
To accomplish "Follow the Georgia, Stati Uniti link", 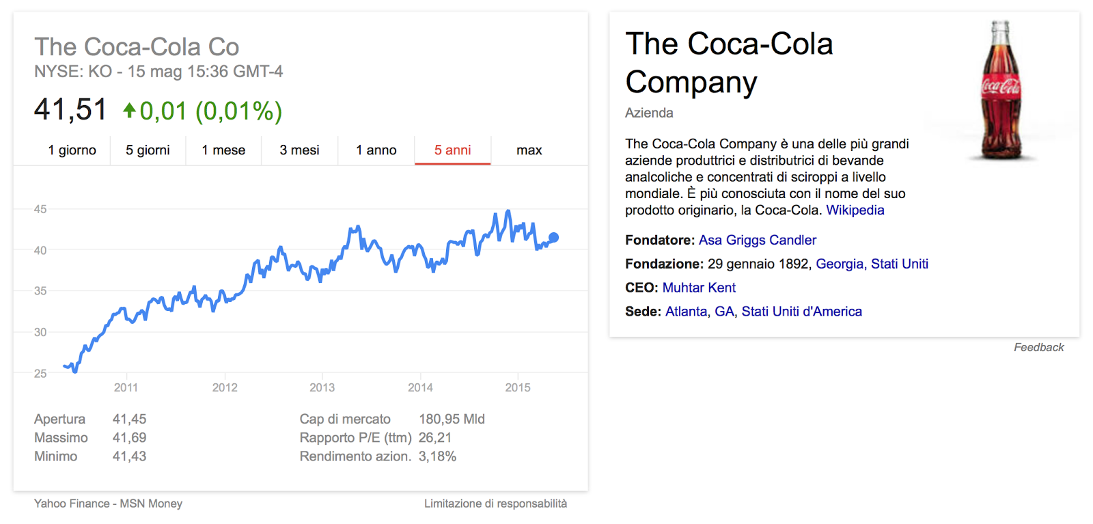I will click(x=872, y=264).
